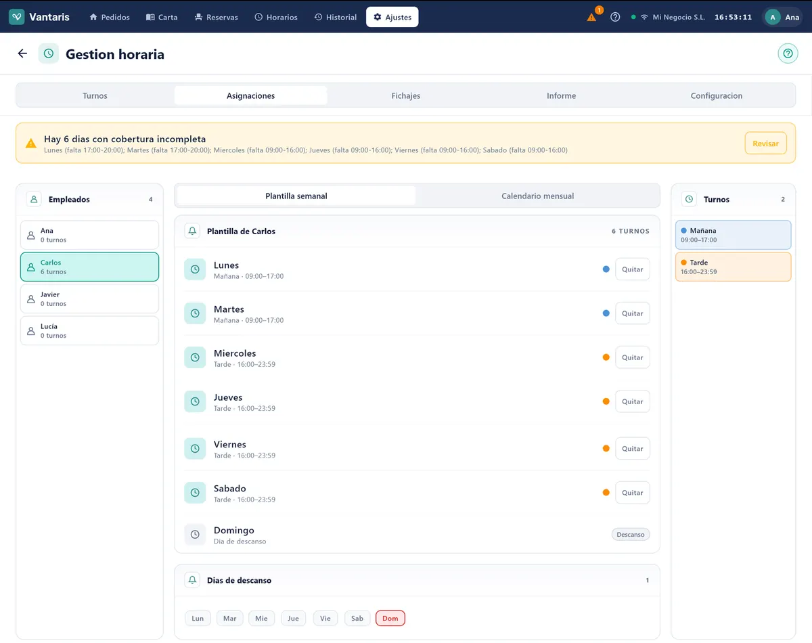Screen dimensions: 812x643
Task: Open the alert warning icon with badge
Action: (x=592, y=17)
